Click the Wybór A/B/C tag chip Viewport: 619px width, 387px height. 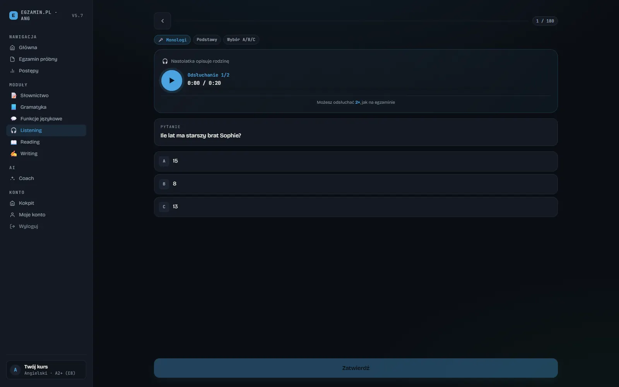pos(241,40)
